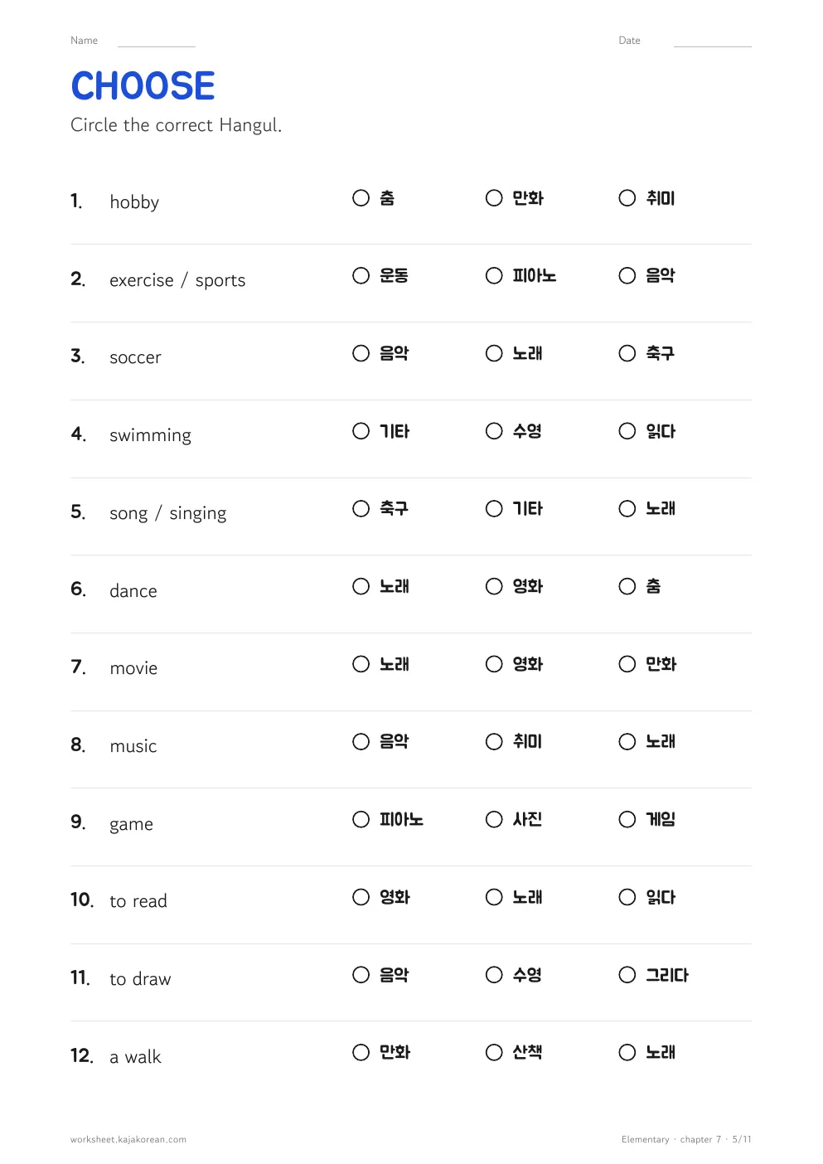This screenshot has width=823, height=1164.
Task: Mark 음악 circle in music row
Action: (x=361, y=741)
